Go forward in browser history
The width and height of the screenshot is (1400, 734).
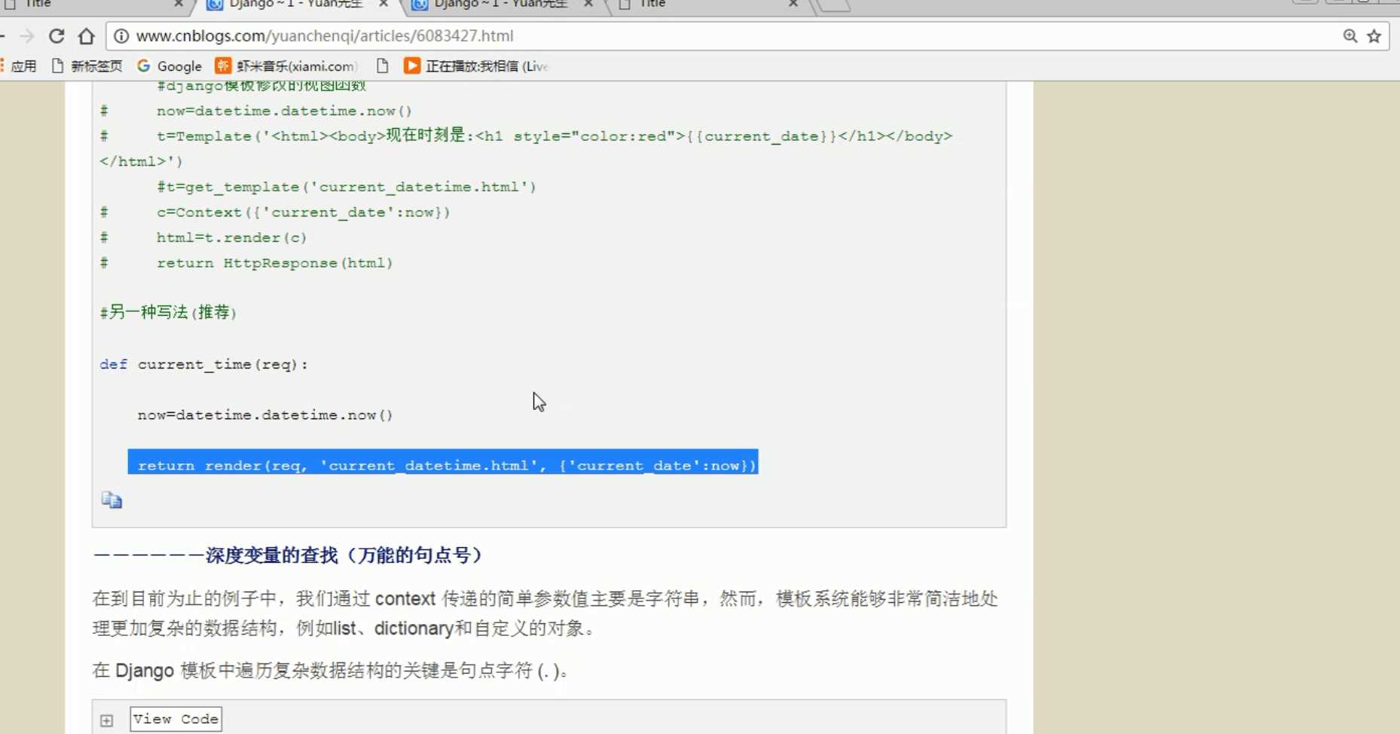[x=27, y=36]
